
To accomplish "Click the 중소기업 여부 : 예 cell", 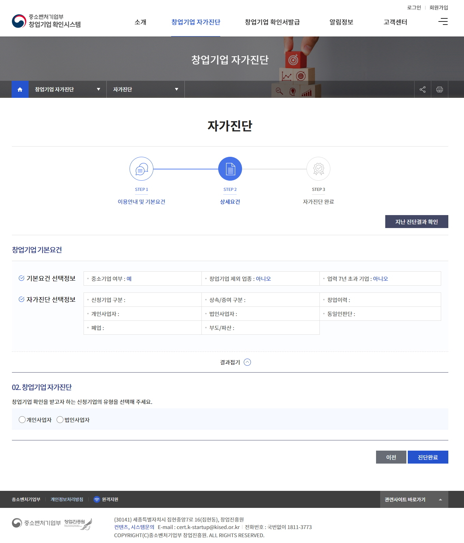I will point(143,278).
